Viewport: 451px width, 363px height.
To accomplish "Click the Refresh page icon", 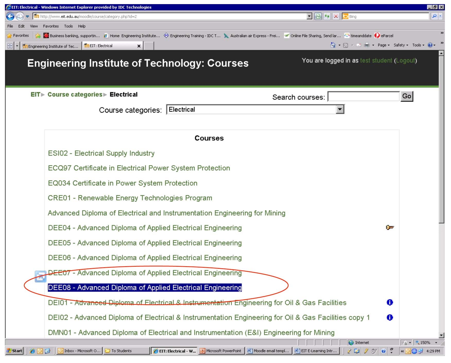I will [x=327, y=16].
